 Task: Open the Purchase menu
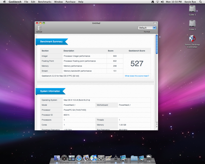pyautogui.click(x=70, y=2)
